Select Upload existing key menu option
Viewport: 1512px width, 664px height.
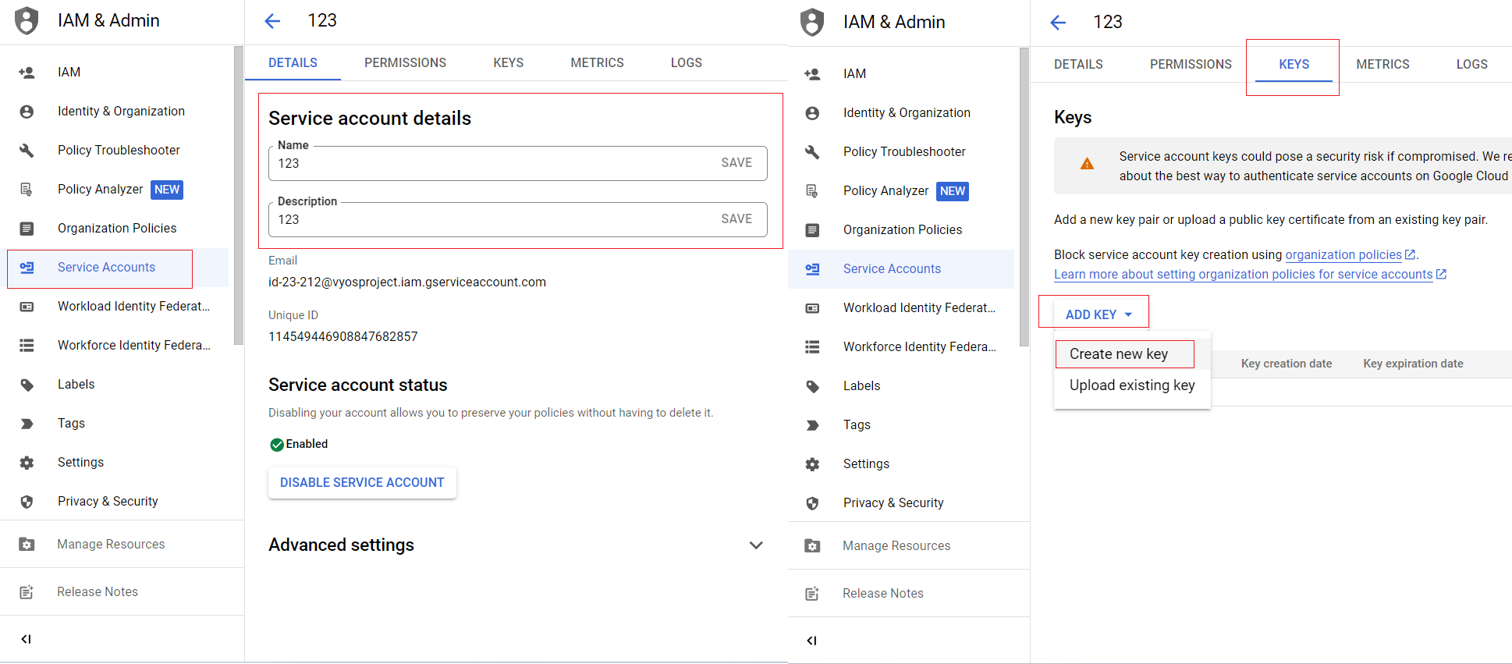click(x=1131, y=385)
